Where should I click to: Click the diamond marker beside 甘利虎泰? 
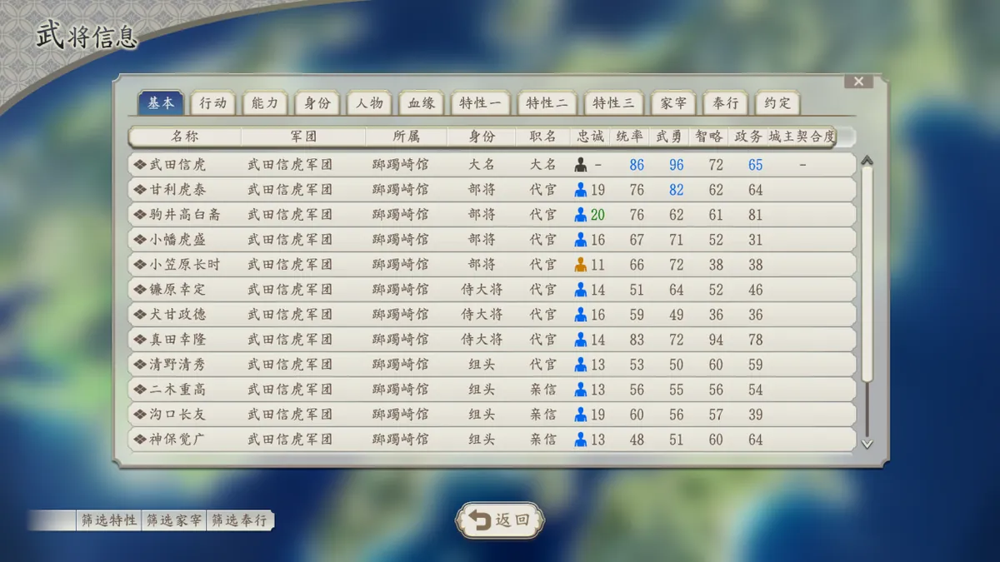pos(139,190)
